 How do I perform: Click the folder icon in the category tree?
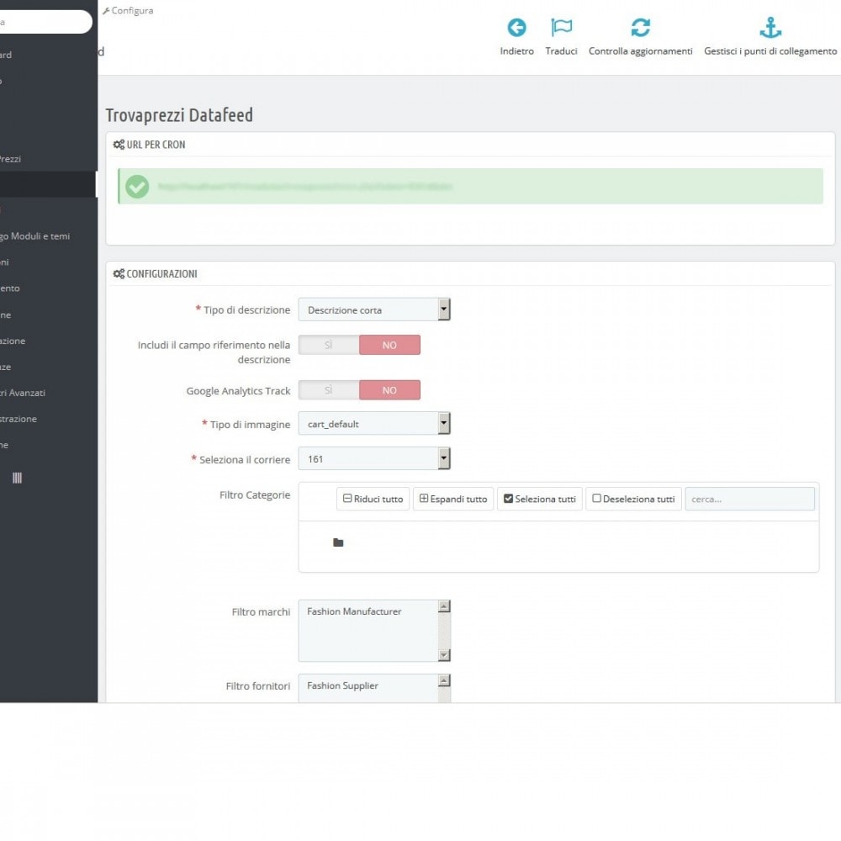coord(338,542)
